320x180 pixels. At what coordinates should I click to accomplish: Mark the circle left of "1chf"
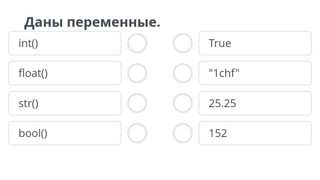(x=183, y=73)
